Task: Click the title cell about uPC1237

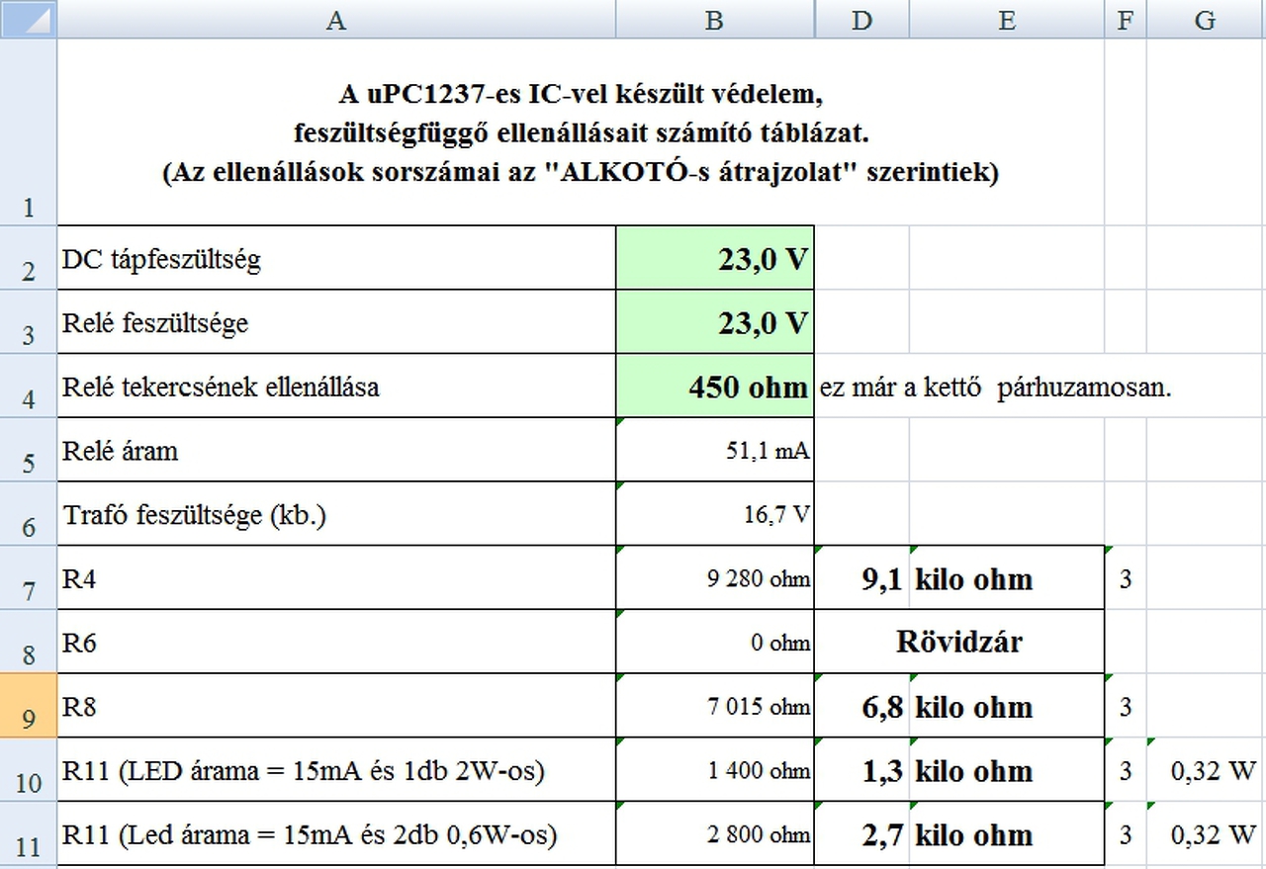Action: 581,131
